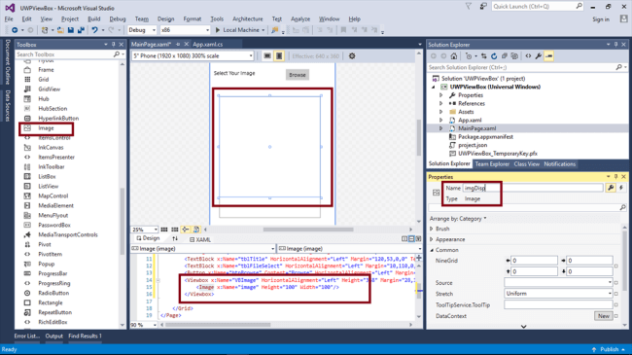The height and width of the screenshot is (355, 632).
Task: Toggle snapping to snaplines in designer
Action: coord(186,230)
